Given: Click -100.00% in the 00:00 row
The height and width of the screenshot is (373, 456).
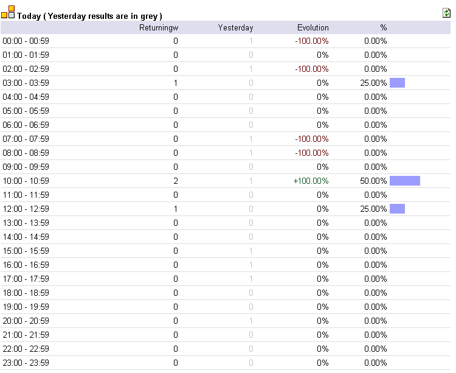Looking at the screenshot, I should coord(312,41).
